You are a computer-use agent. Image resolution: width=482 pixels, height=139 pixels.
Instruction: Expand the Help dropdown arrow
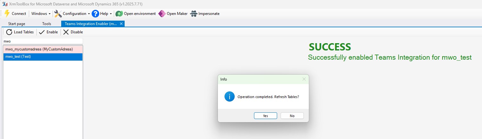tap(111, 14)
